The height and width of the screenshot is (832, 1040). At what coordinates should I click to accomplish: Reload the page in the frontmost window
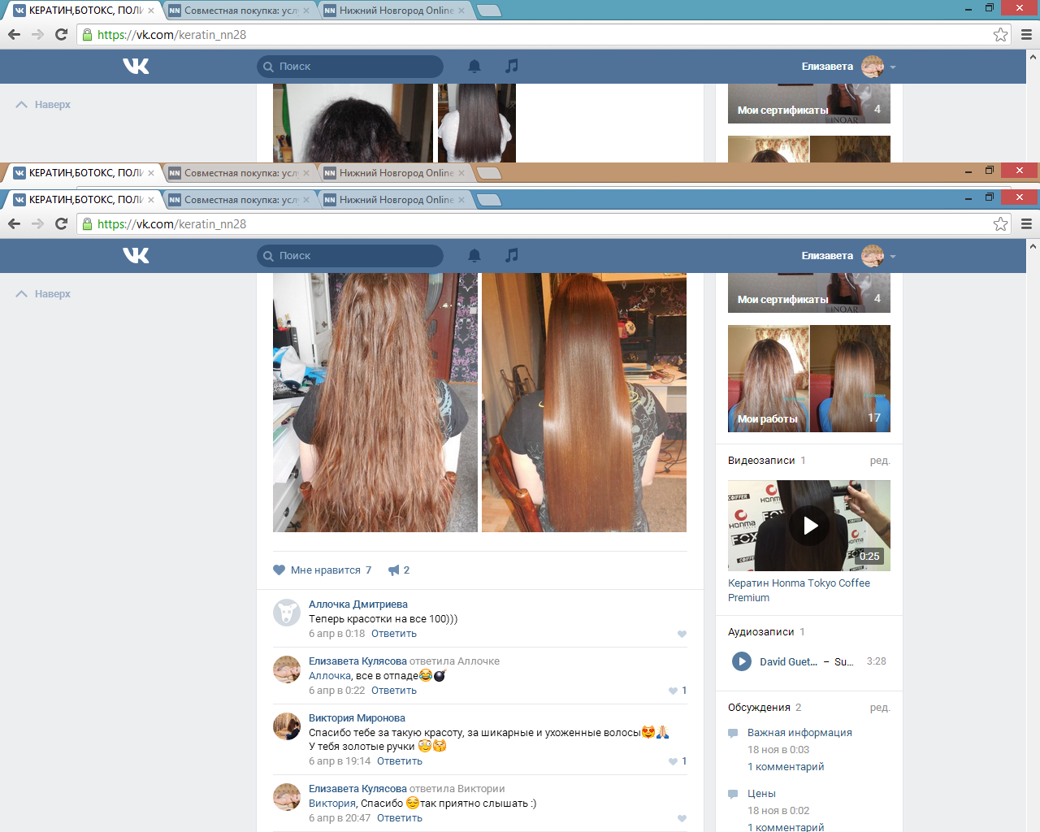pyautogui.click(x=61, y=223)
